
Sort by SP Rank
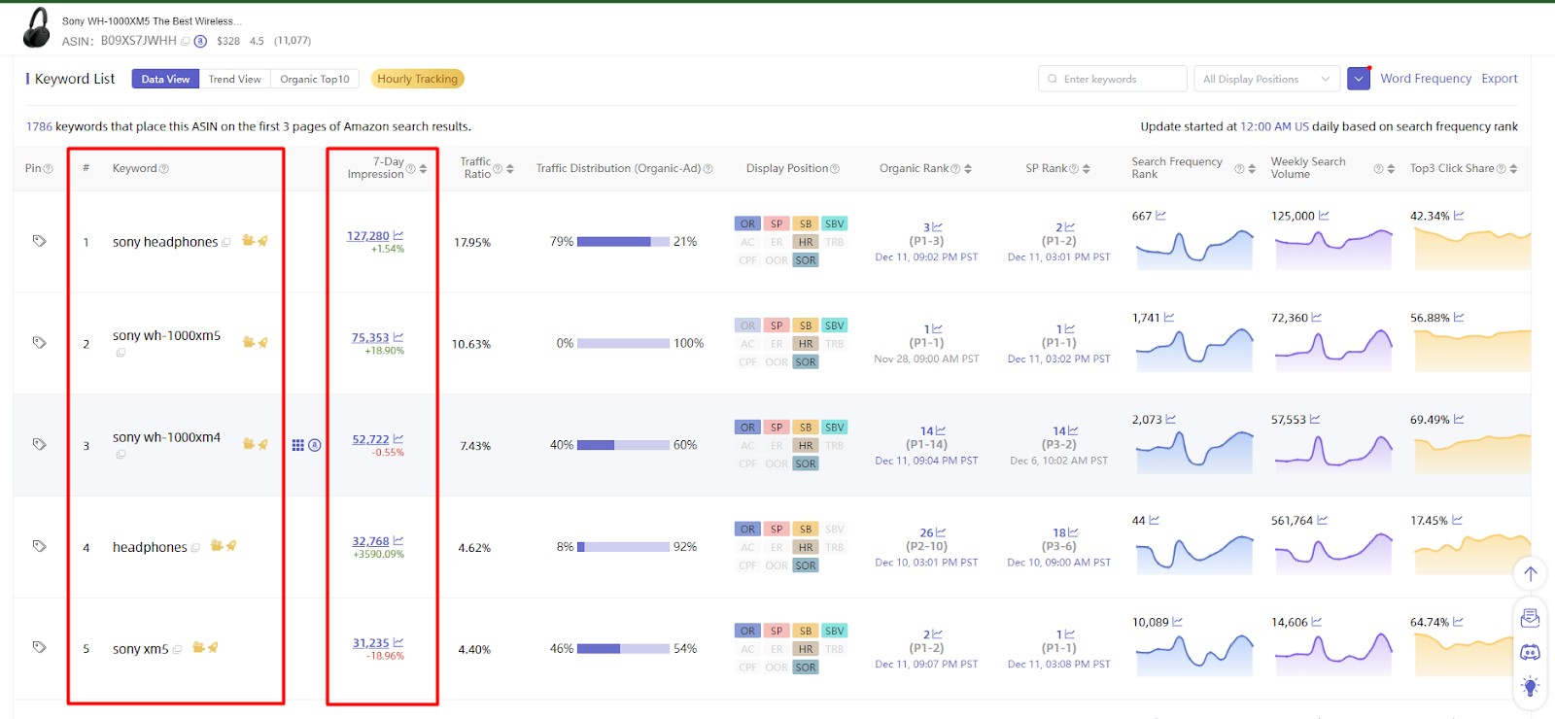1087,169
